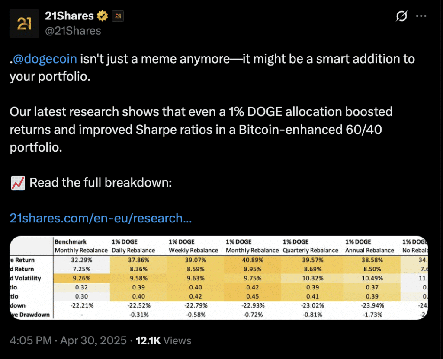Click the highlighted 9.26% volatility cell

(81, 278)
